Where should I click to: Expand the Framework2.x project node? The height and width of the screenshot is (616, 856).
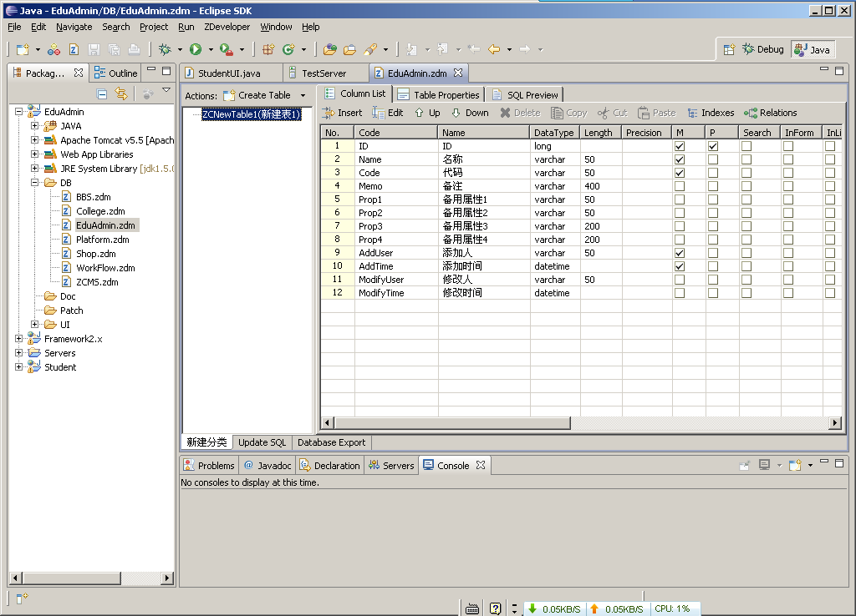point(19,339)
